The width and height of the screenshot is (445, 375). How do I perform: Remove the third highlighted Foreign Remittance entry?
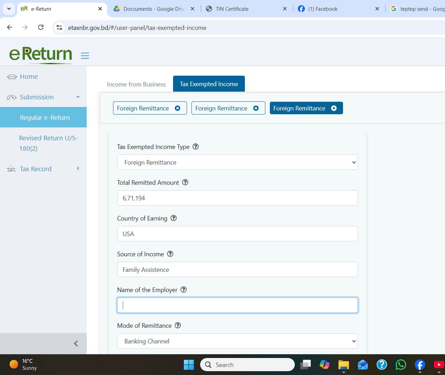coord(334,108)
